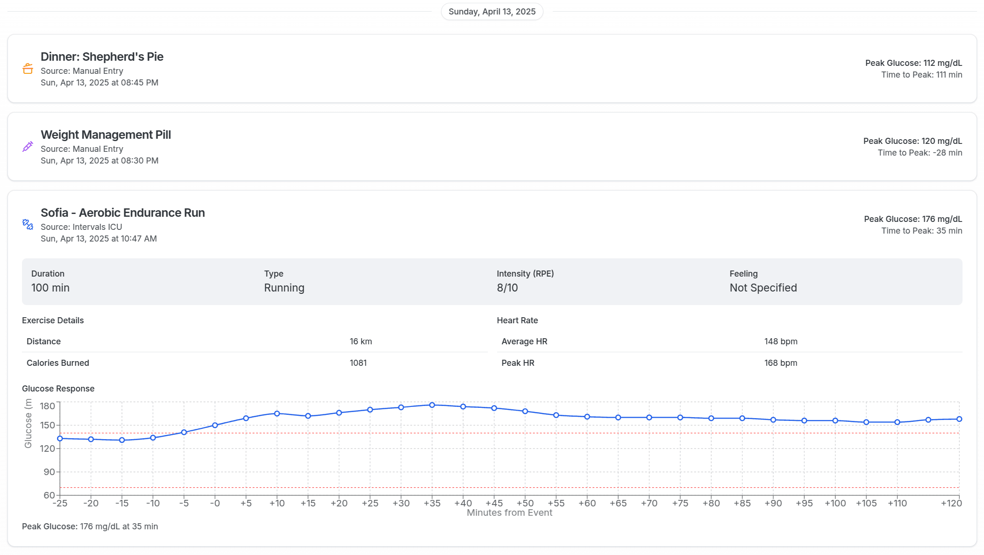
Task: Click the Peak Glucose 176 mg/dL header text
Action: coord(913,219)
